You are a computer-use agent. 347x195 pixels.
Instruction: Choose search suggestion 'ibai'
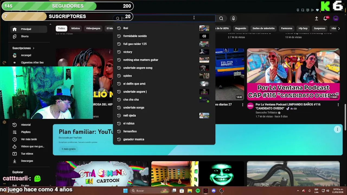tap(164, 28)
